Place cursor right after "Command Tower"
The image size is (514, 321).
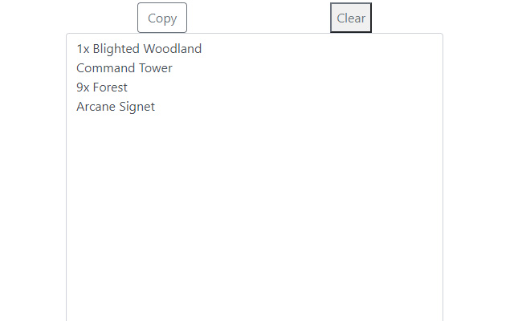point(173,68)
